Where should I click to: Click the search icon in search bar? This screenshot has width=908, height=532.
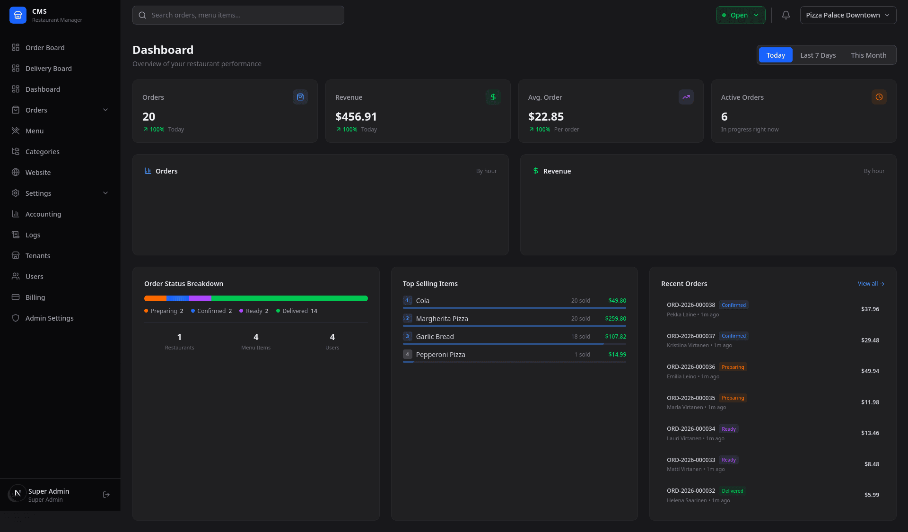142,15
